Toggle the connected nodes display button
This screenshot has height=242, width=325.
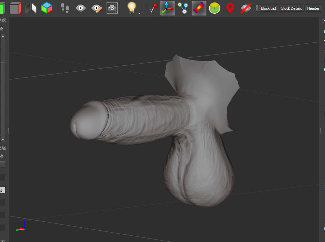pos(183,8)
